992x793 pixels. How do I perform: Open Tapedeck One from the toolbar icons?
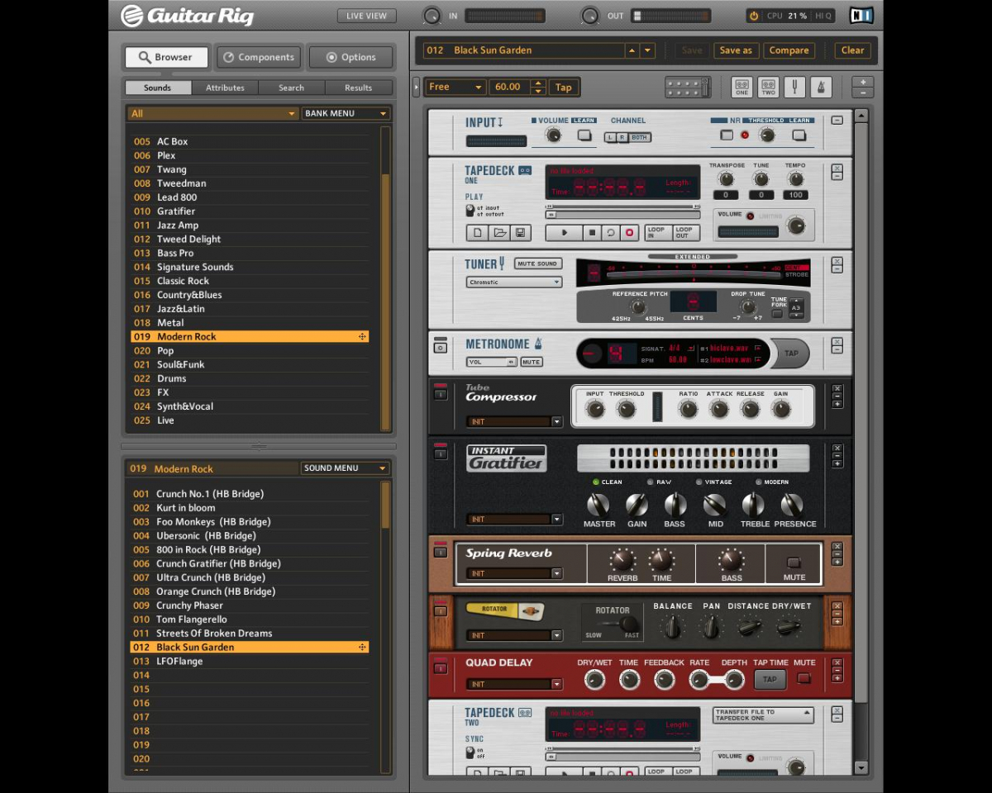(742, 87)
